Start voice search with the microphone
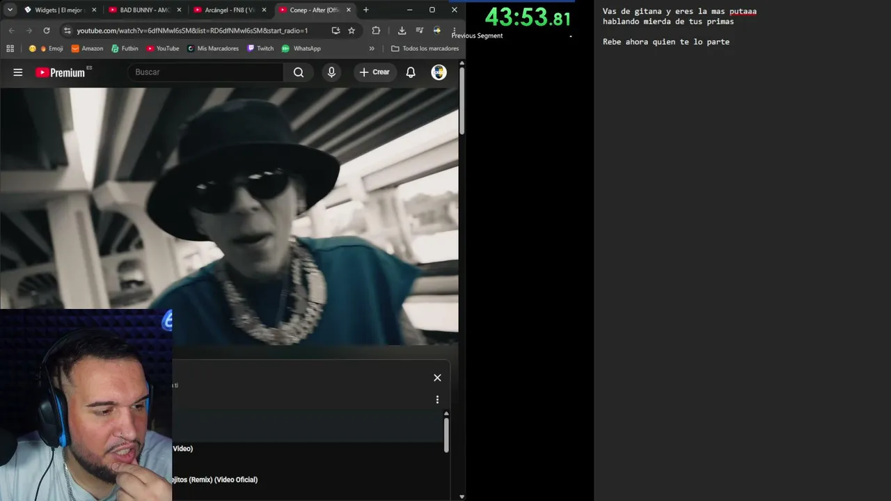Viewport: 891px width, 501px height. click(331, 72)
